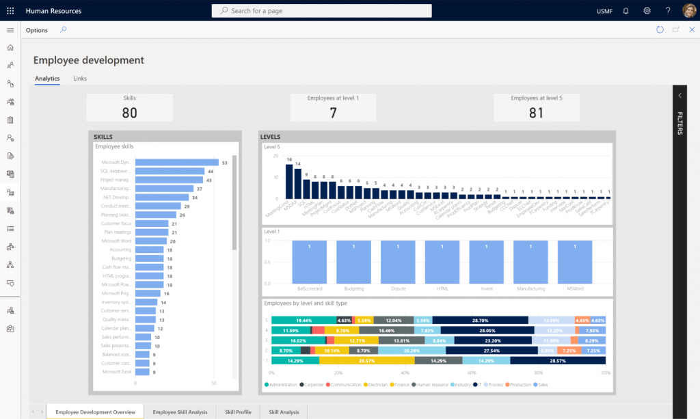Open the Microsoft 365 app launcher grid
Image resolution: width=700 pixels, height=419 pixels.
(10, 10)
